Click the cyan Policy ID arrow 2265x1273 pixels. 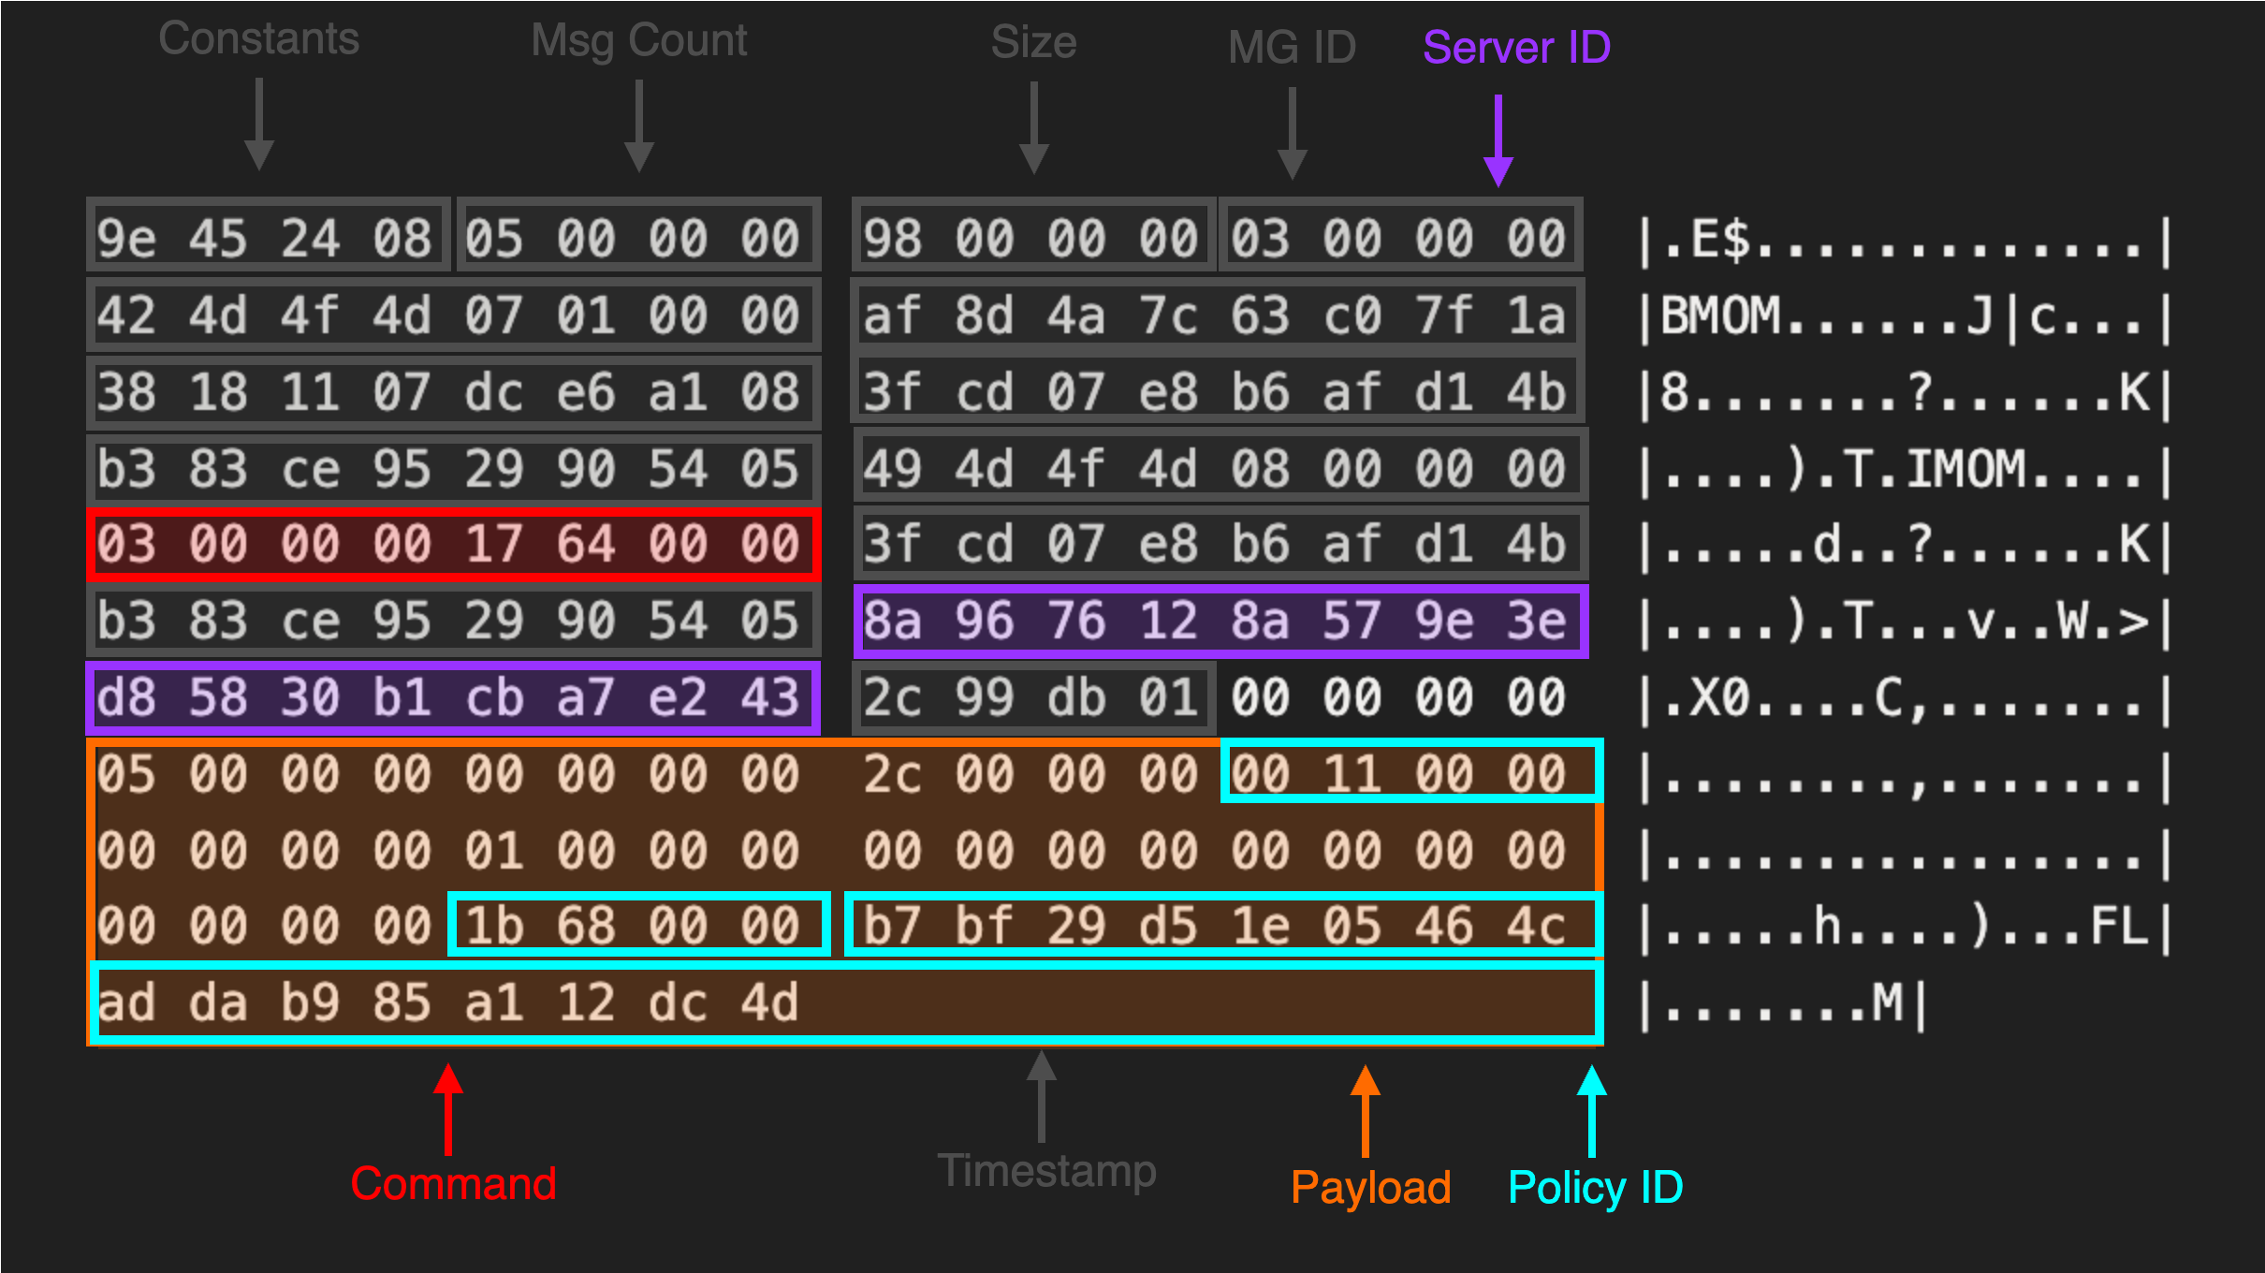(x=1592, y=1111)
